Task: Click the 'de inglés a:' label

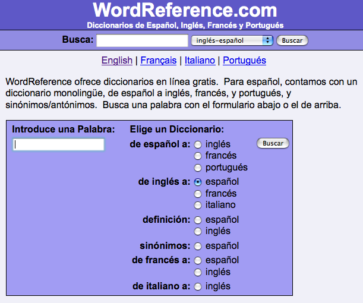Action: point(164,182)
